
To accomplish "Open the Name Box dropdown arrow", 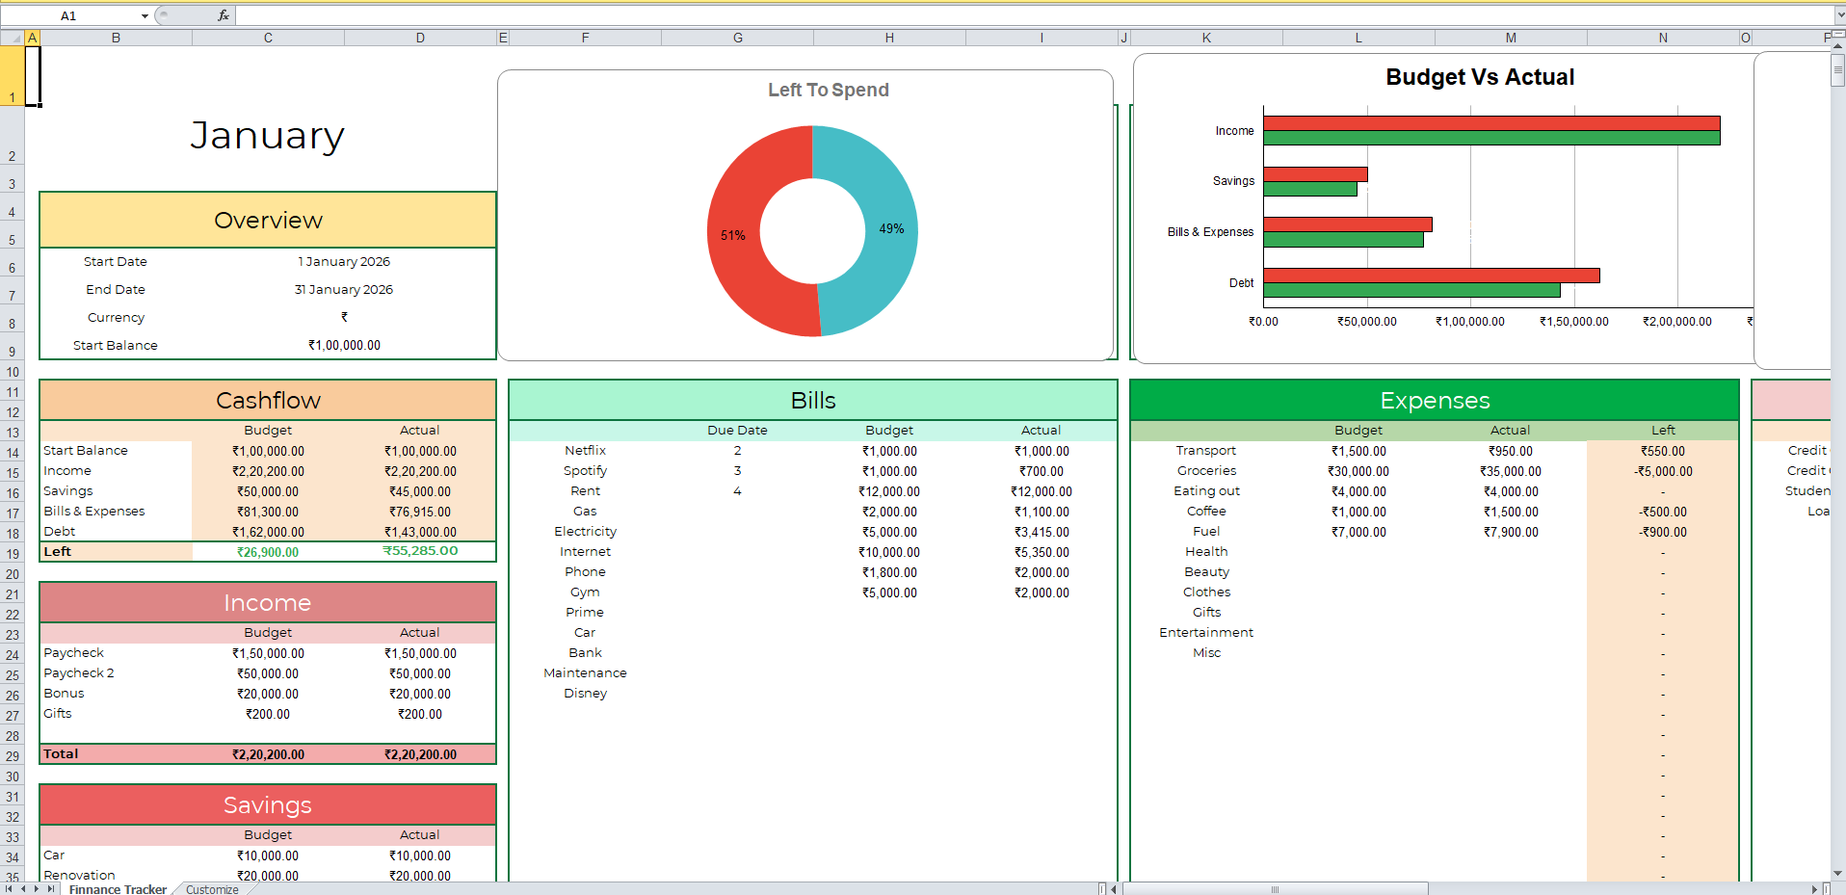I will 145,15.
